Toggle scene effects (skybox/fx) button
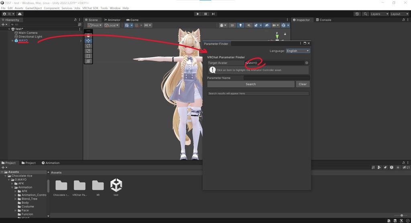Image resolution: width=411 pixels, height=223 pixels. click(256, 25)
